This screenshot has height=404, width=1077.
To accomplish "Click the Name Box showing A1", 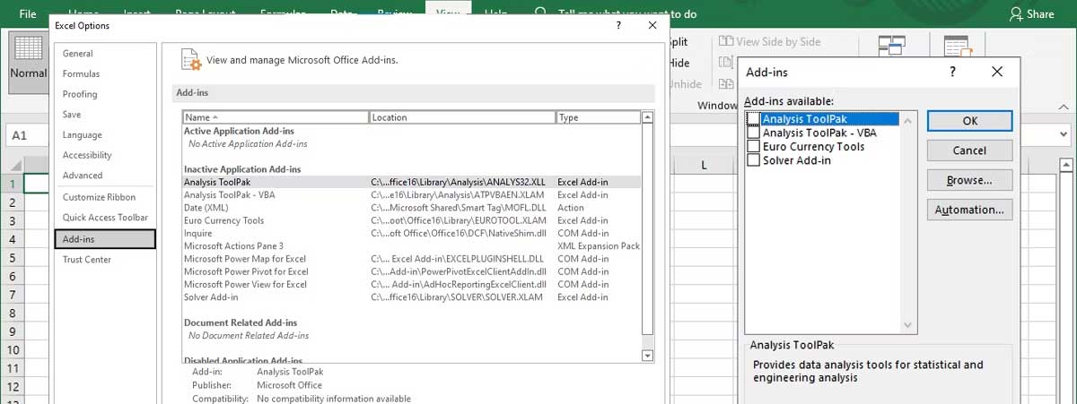I will click(x=29, y=134).
